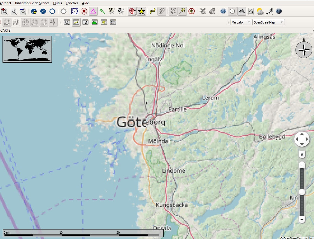Click the italic I information window icon
Viewport: 314px width, 239px height.
tap(85, 22)
